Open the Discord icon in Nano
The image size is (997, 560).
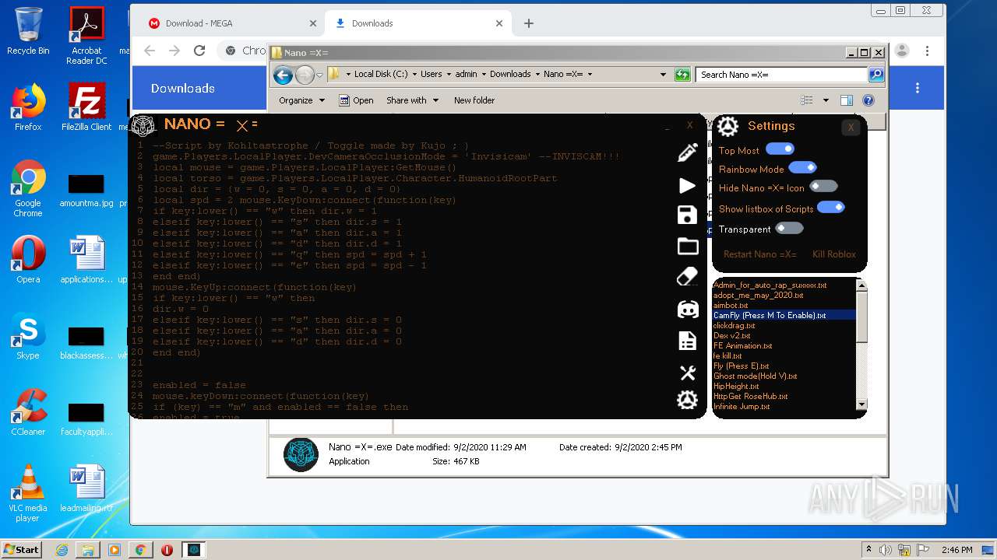tap(687, 310)
